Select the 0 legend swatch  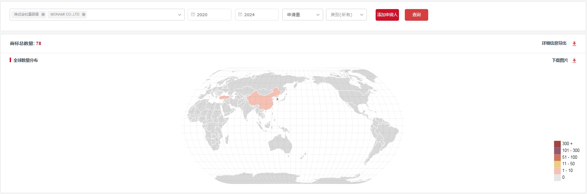point(558,177)
